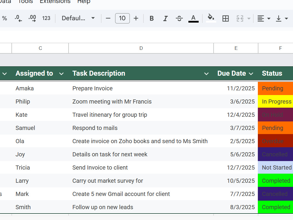
Task: Select the Samuel cell
Action: click(40, 128)
